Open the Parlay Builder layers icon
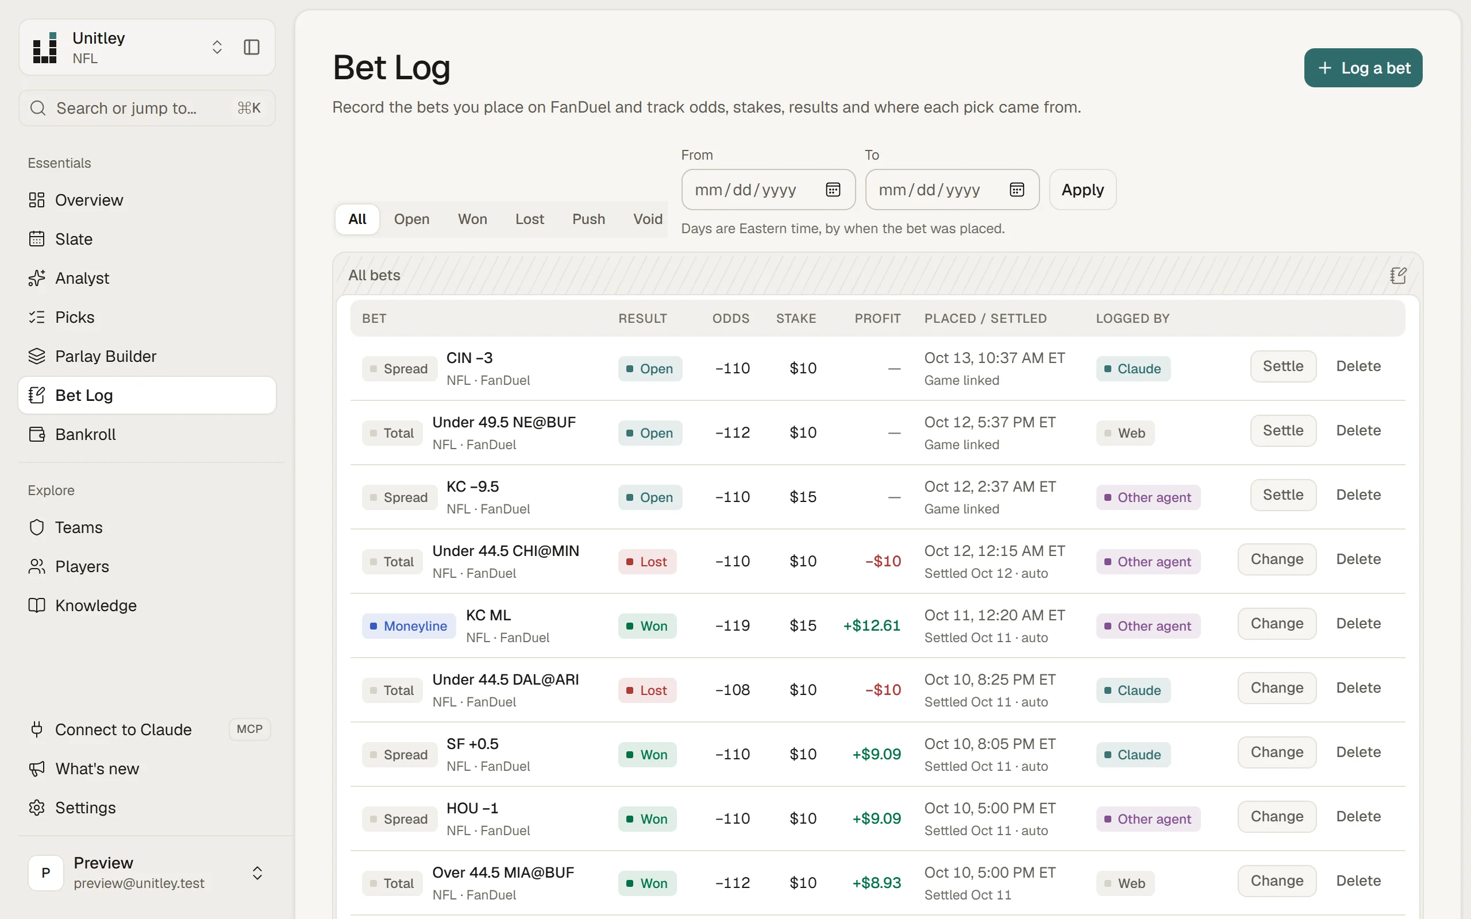Screen dimensions: 1471x919 click(x=36, y=356)
